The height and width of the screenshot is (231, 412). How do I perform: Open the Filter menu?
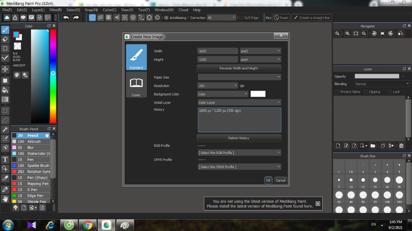tap(56, 10)
